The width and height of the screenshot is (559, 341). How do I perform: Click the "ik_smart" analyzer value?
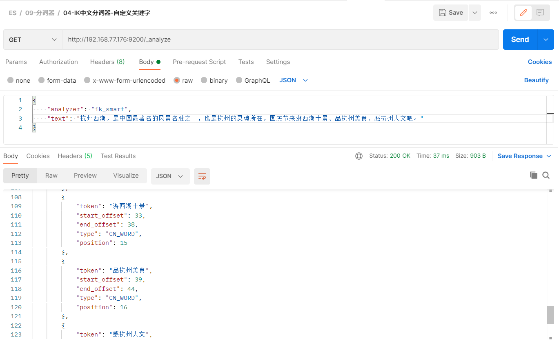pos(110,109)
